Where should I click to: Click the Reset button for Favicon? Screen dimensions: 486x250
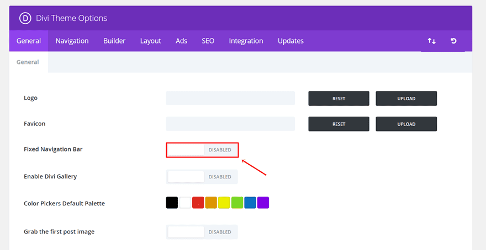point(339,124)
